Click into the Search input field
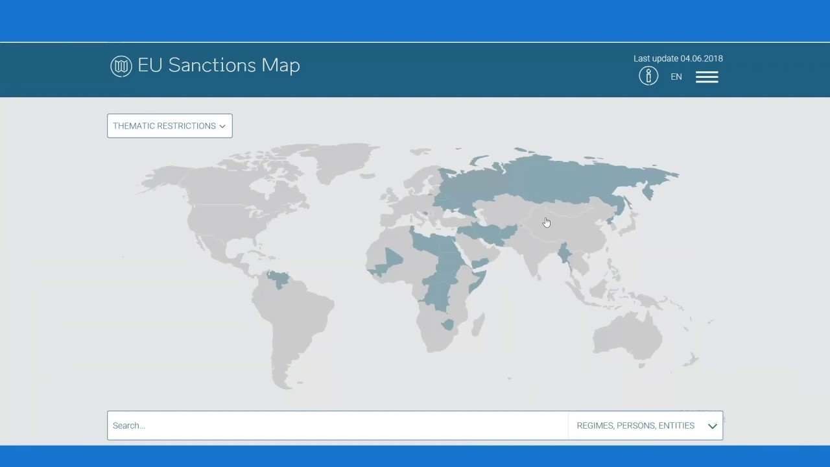 click(338, 425)
